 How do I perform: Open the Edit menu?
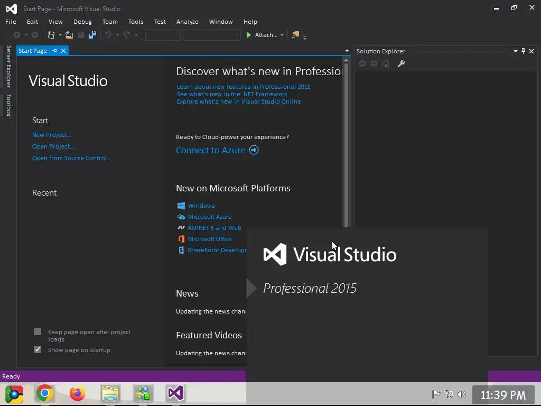coord(32,22)
